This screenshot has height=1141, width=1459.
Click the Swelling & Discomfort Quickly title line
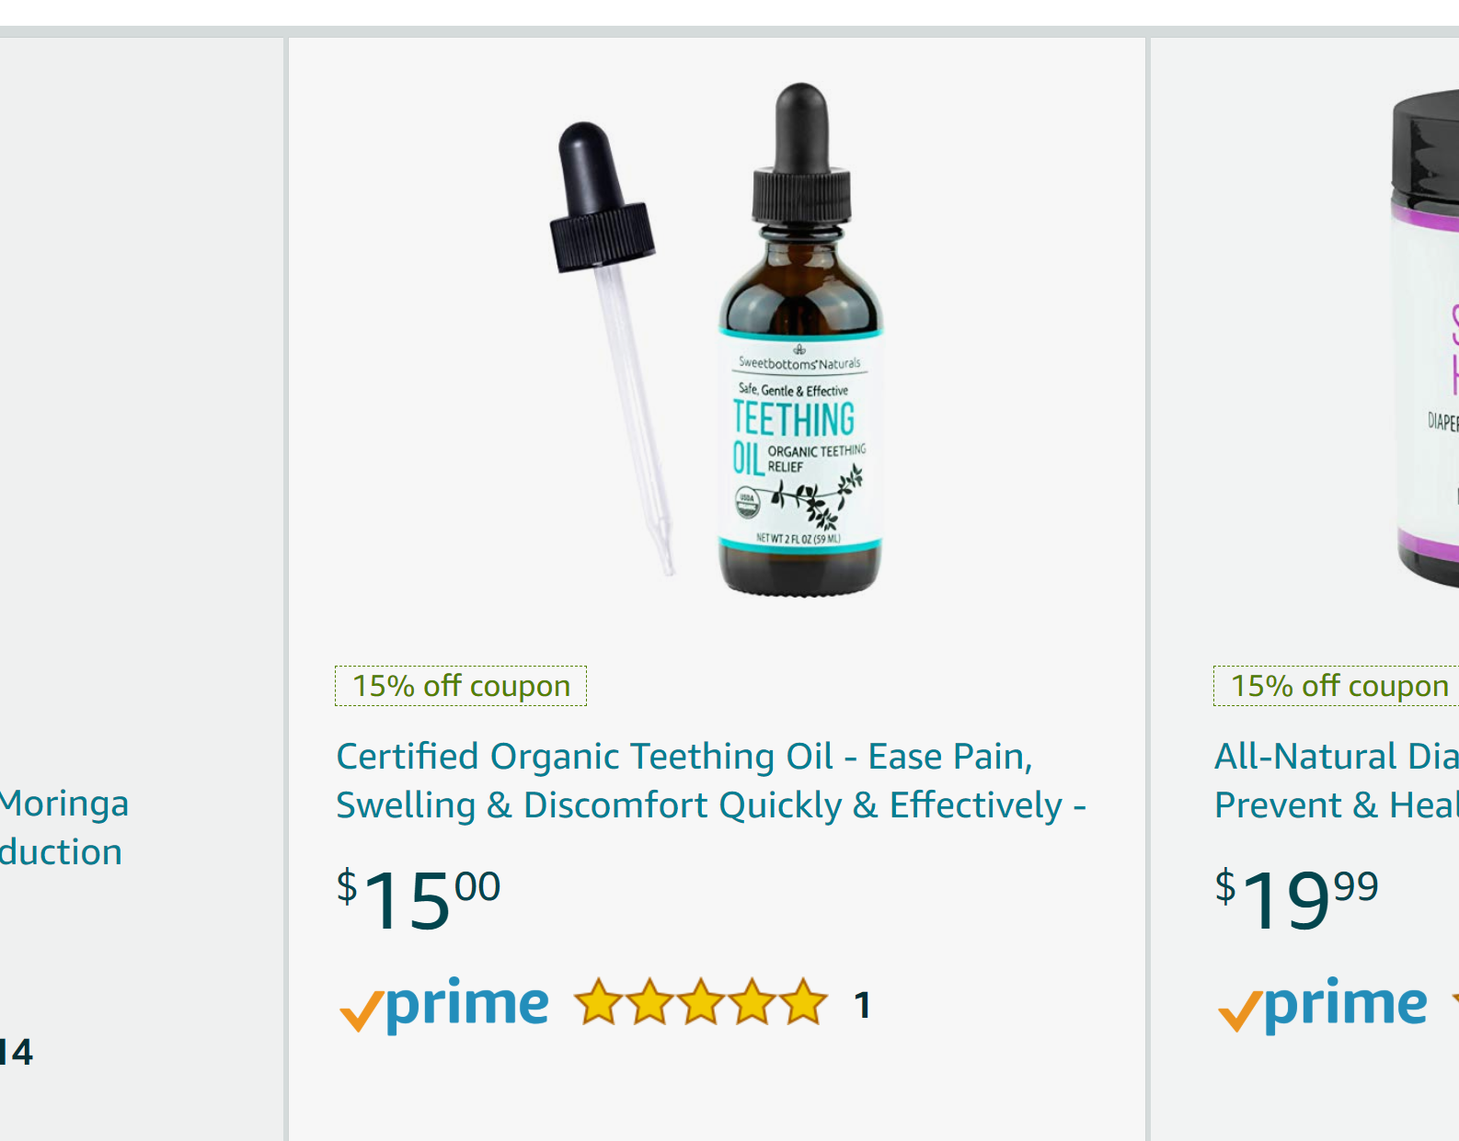coord(711,805)
